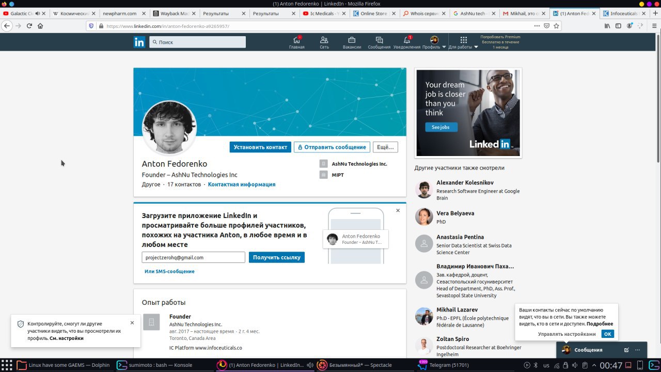This screenshot has height=372, width=661.
Task: Open Alexander Kolesnikov's profile
Action: tap(465, 183)
